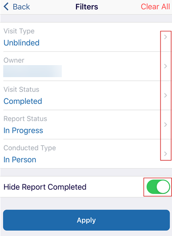The image size is (172, 236).
Task: Tap the blurred Owner name field
Action: click(x=32, y=71)
